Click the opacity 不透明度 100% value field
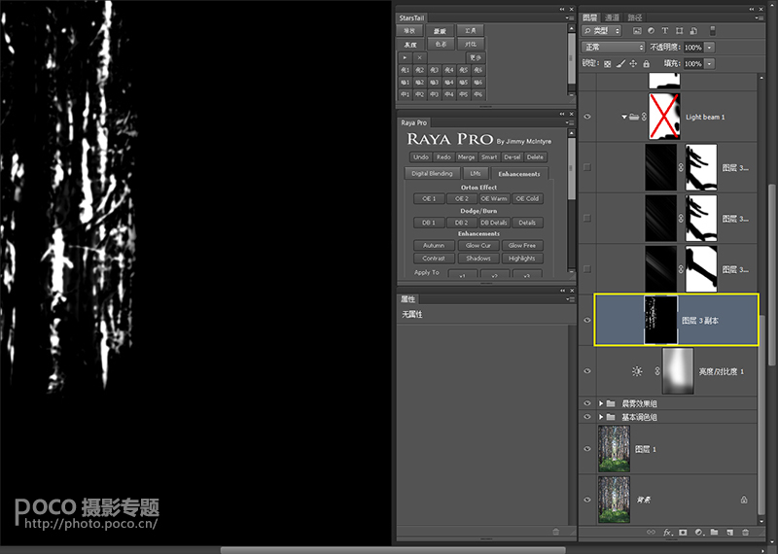 pos(693,48)
